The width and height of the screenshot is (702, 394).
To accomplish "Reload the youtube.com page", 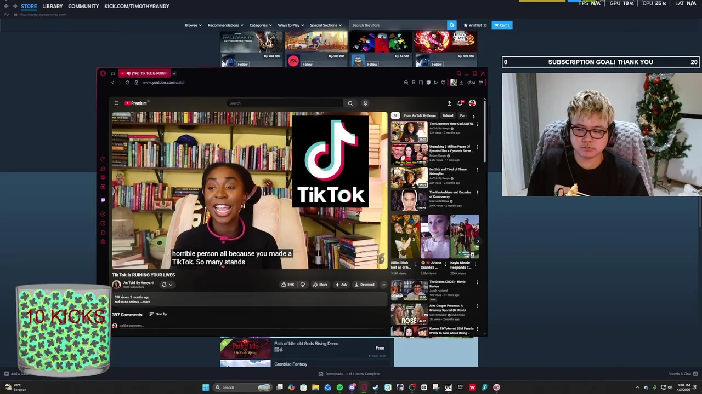I will (x=127, y=83).
